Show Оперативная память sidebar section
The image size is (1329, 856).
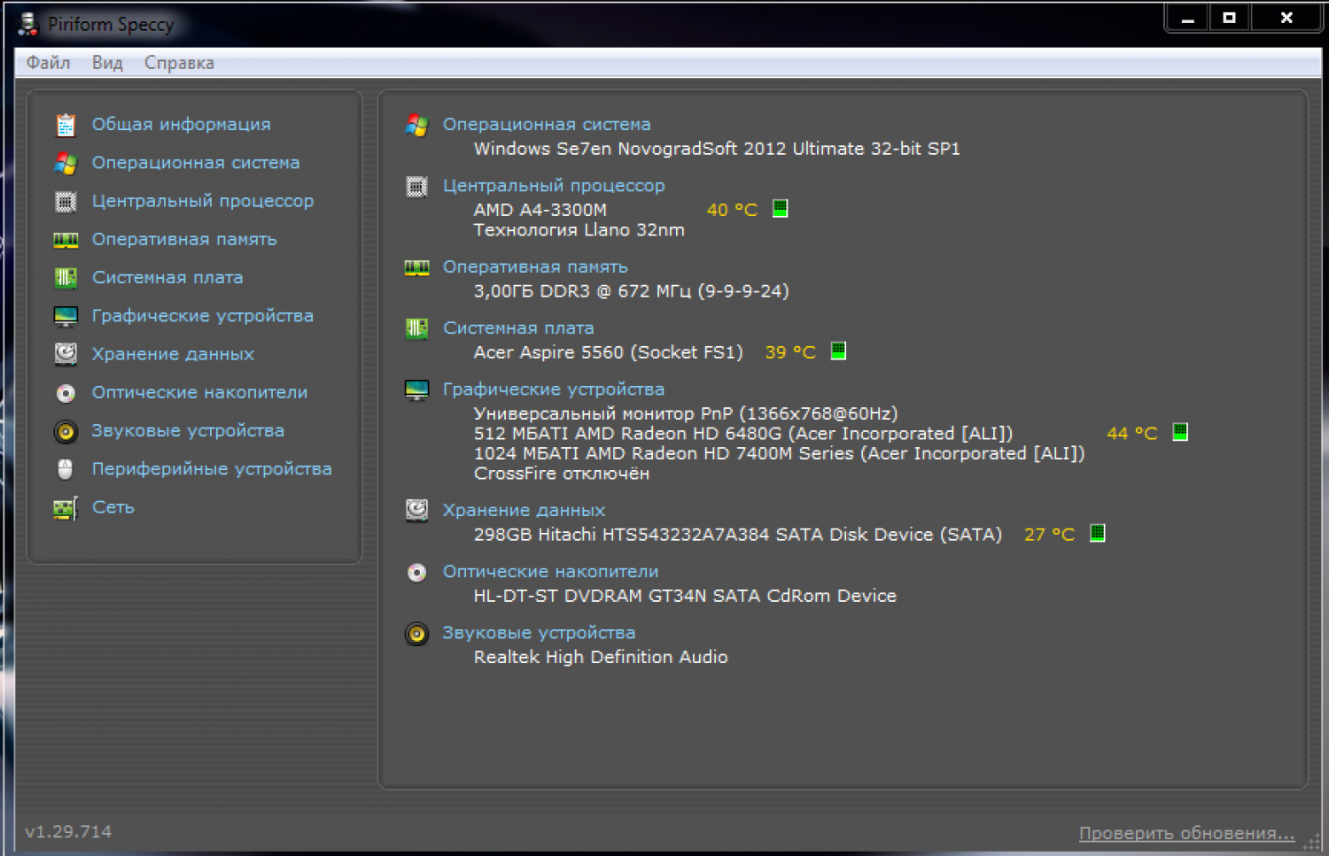coord(184,240)
